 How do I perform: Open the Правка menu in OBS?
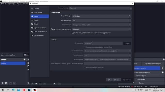pos(11,4)
